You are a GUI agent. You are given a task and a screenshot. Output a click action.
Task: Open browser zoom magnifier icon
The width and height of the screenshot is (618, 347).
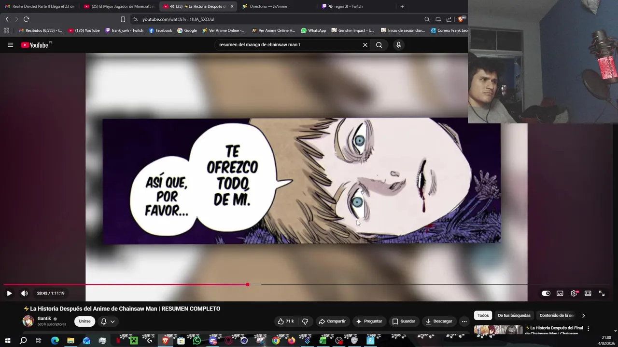coord(427,19)
